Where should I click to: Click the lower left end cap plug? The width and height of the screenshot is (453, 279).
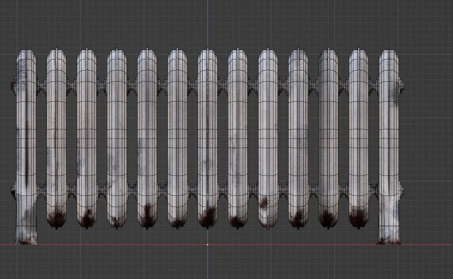pyautogui.click(x=14, y=190)
